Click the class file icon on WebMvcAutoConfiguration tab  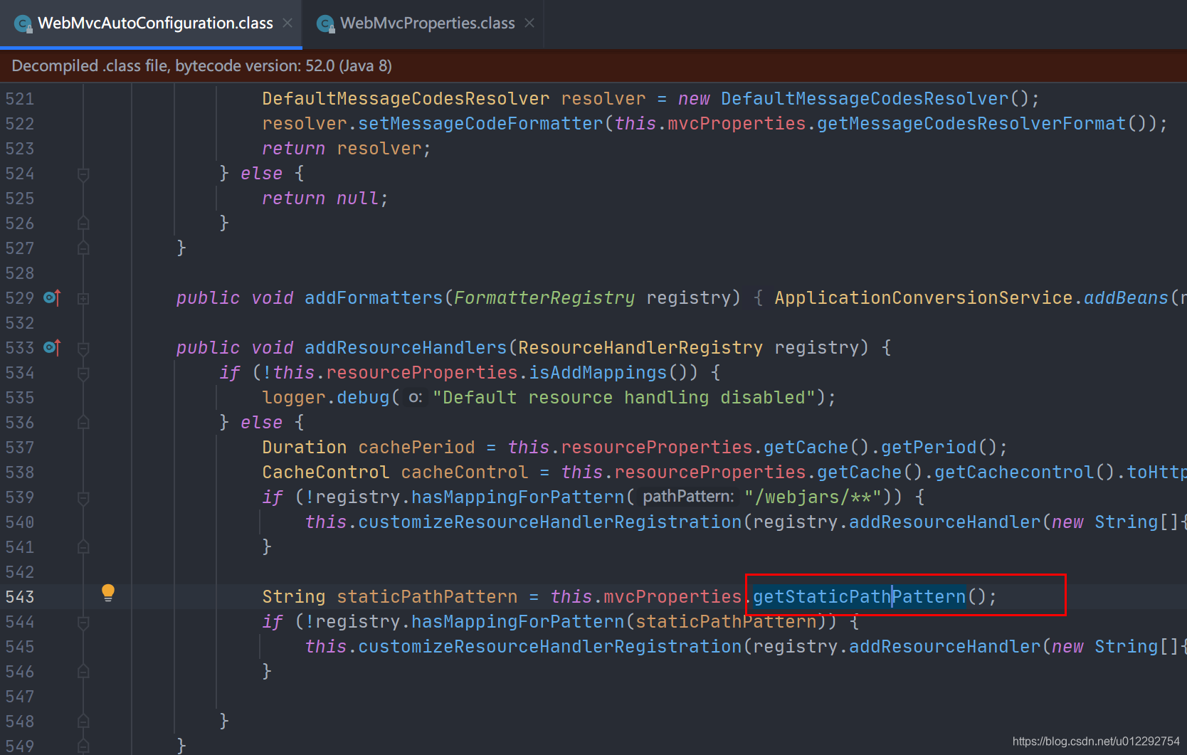(23, 24)
